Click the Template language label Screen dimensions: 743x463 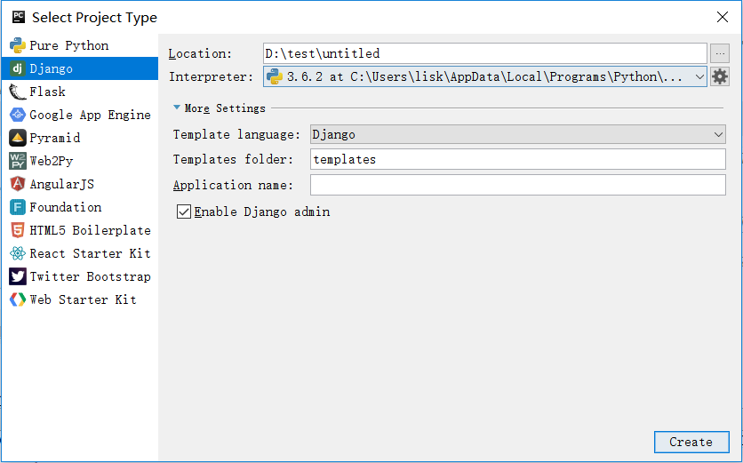237,134
